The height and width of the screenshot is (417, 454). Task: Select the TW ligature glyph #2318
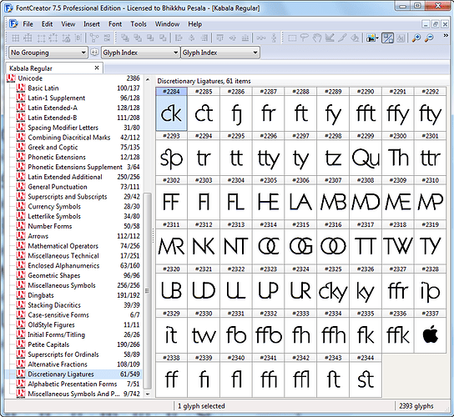(x=398, y=243)
